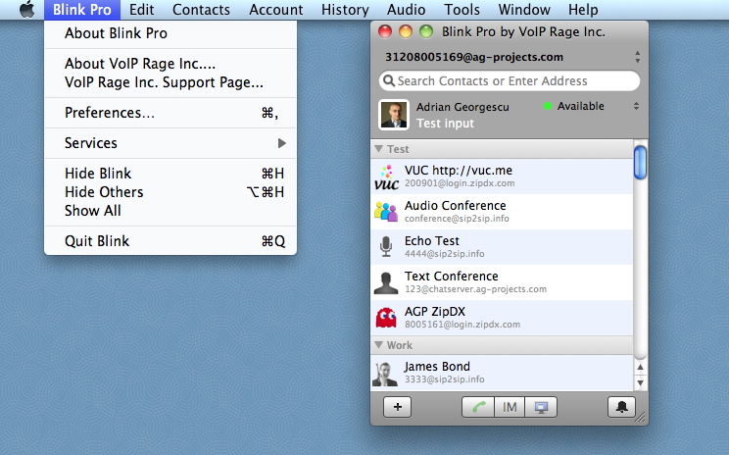Open the Edit menu

coord(141,9)
